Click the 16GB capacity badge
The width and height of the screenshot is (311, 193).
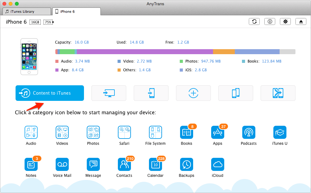[35, 22]
